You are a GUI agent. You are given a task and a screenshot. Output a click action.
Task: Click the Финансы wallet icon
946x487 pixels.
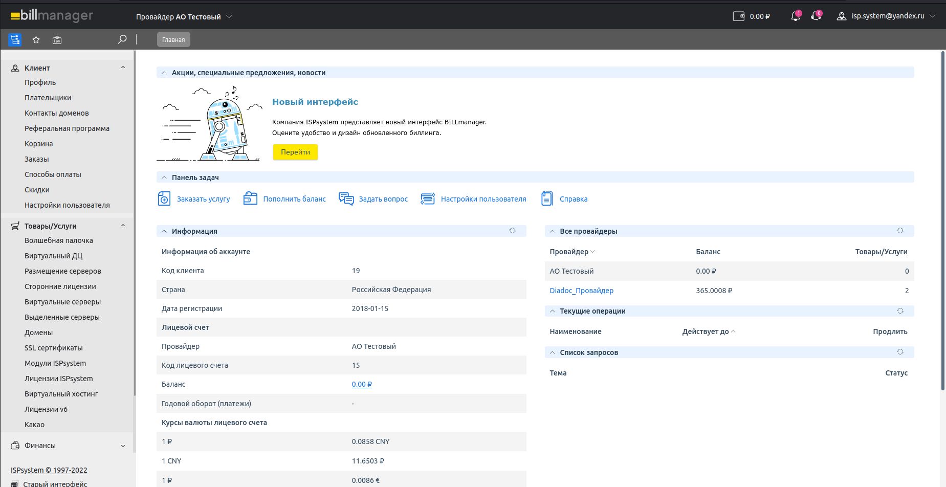tap(15, 446)
